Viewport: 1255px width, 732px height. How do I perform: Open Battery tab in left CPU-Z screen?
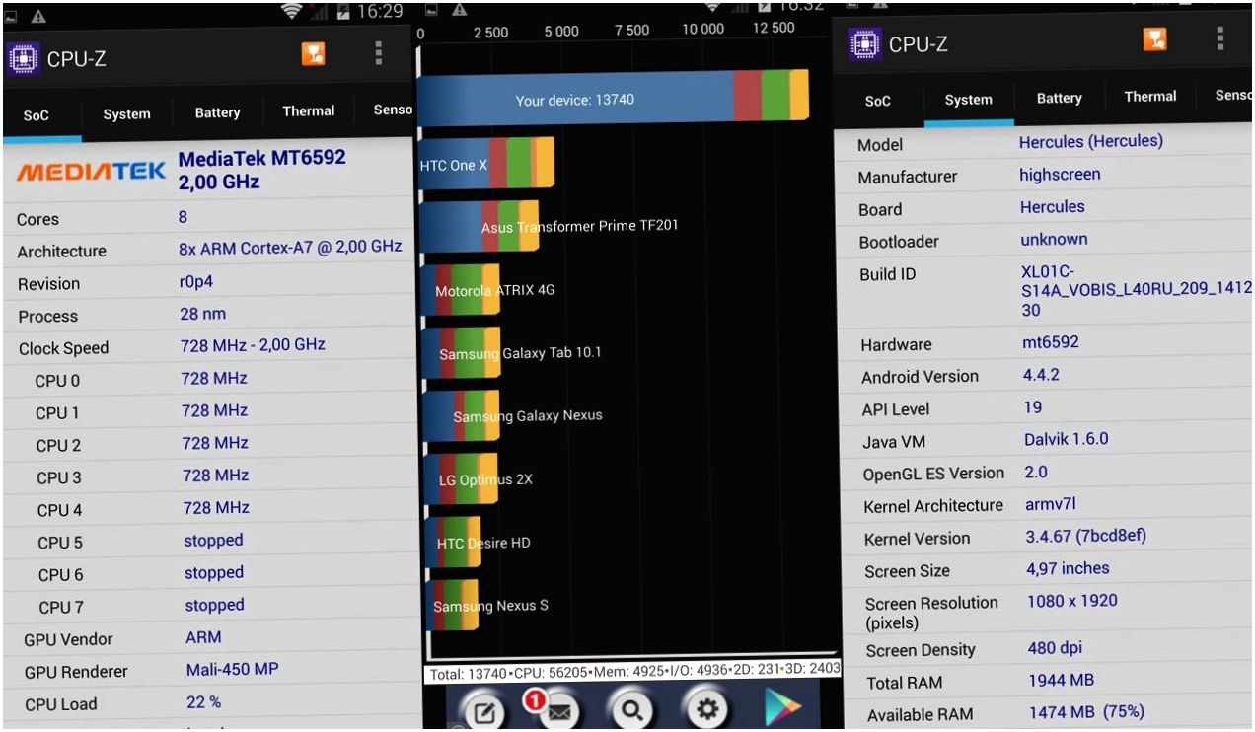(x=217, y=112)
